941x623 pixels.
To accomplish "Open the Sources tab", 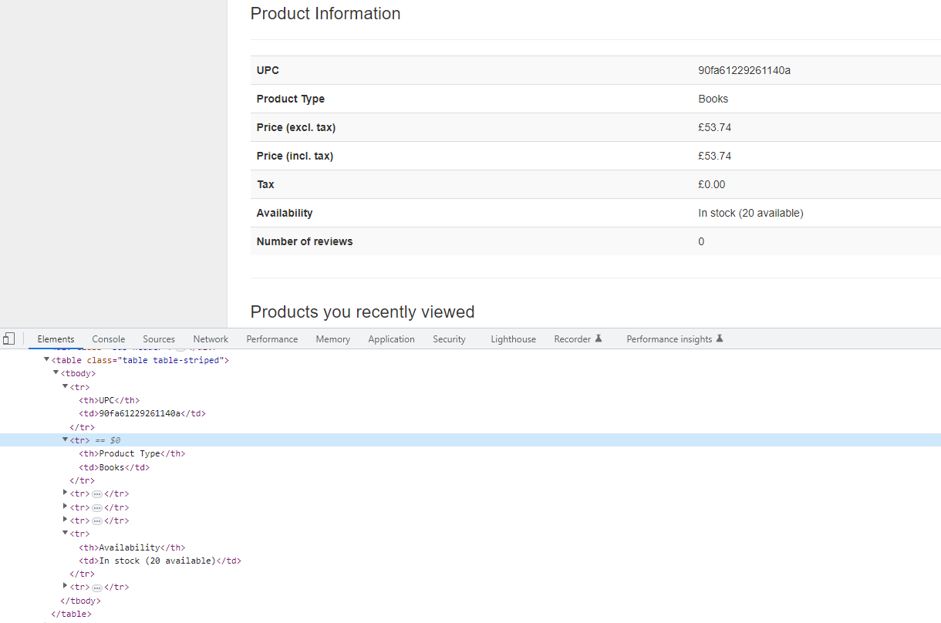I will (x=159, y=339).
